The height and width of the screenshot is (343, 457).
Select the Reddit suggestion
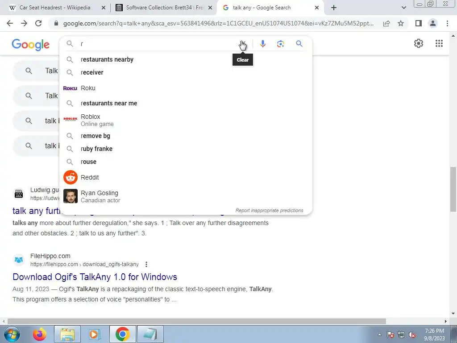tap(186, 177)
